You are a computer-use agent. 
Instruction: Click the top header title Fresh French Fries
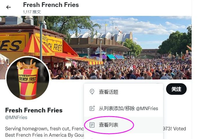[x=51, y=5]
